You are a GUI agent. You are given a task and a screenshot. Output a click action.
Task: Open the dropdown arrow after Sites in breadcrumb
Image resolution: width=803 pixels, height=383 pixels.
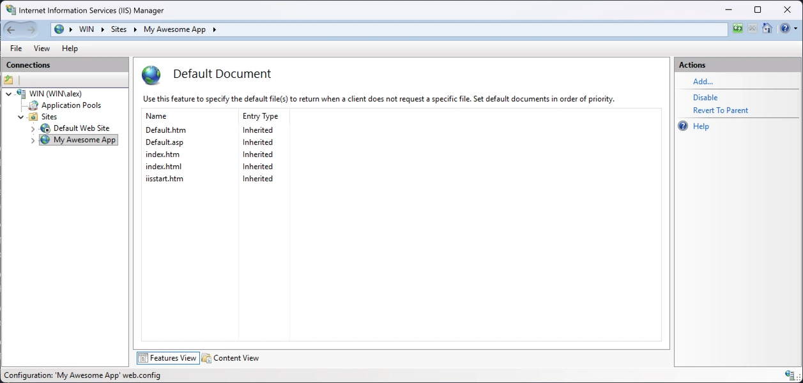(x=135, y=29)
